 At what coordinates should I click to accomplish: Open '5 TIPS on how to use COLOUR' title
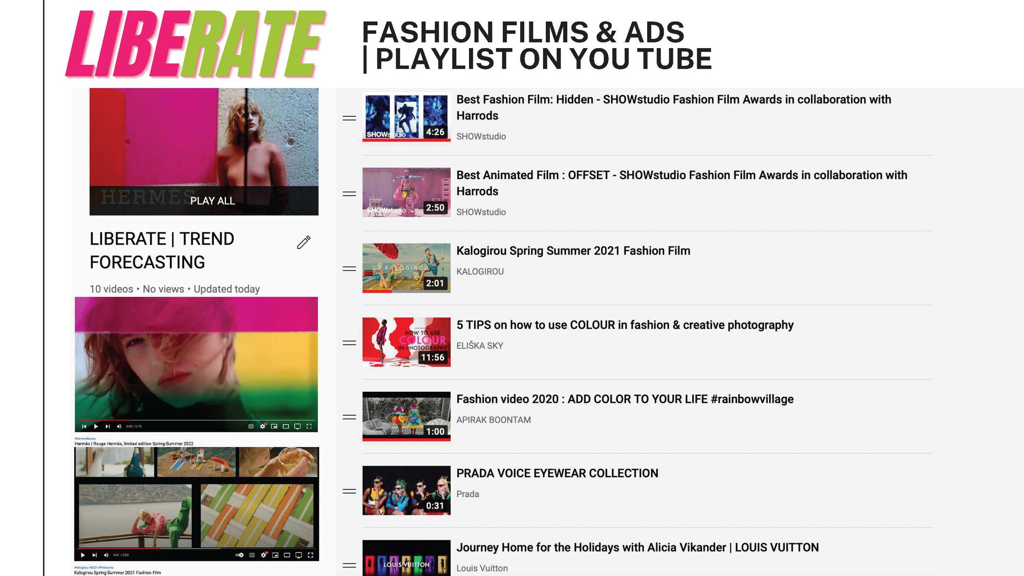coord(625,325)
